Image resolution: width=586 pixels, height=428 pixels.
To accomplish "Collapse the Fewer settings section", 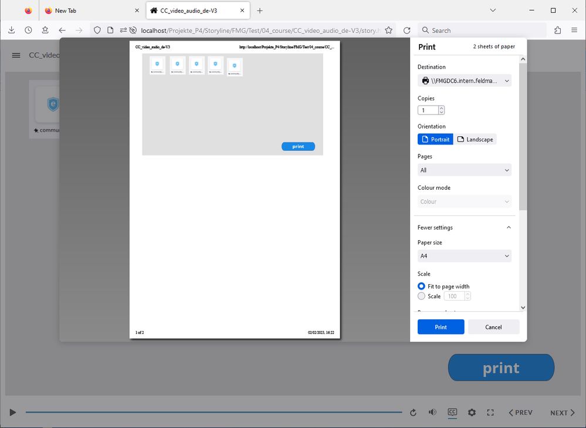I will pyautogui.click(x=464, y=227).
